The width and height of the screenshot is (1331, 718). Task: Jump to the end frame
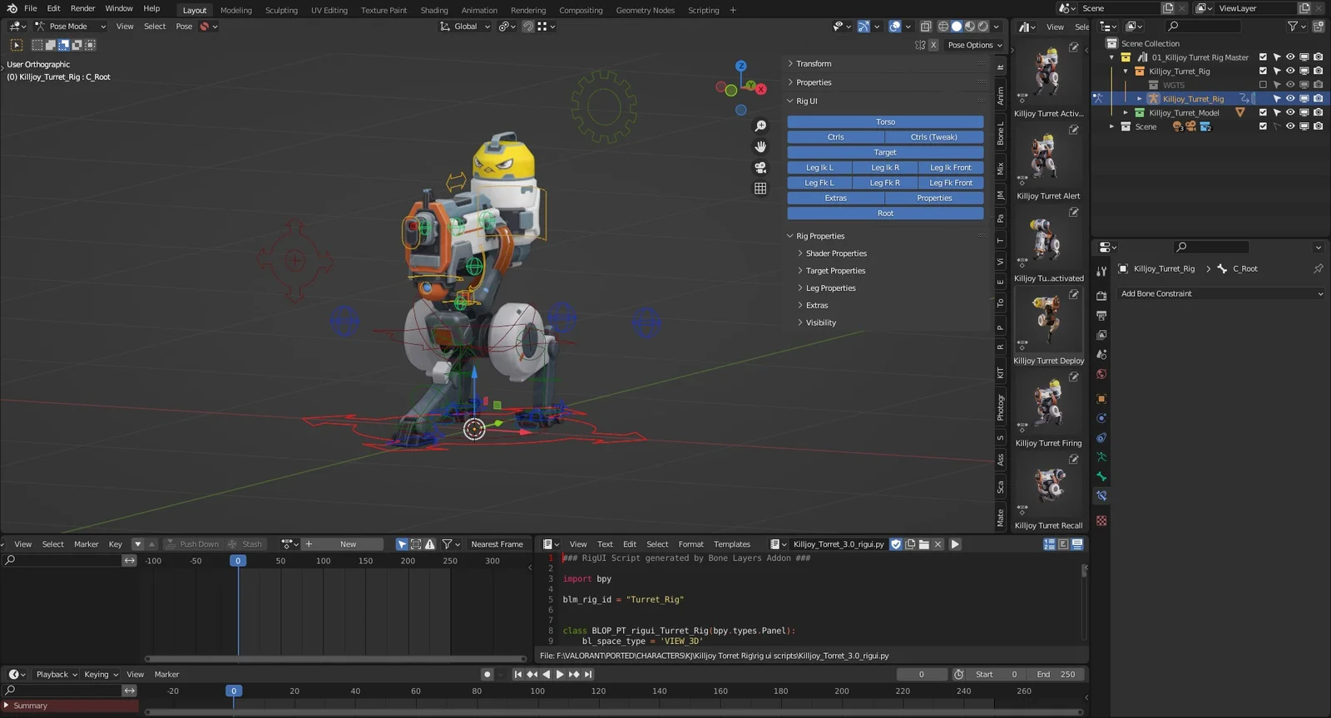(x=588, y=675)
